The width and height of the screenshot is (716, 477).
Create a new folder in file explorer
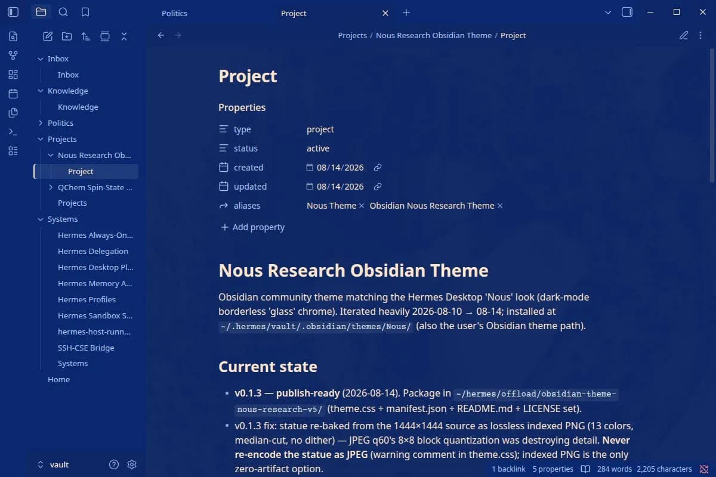(67, 36)
